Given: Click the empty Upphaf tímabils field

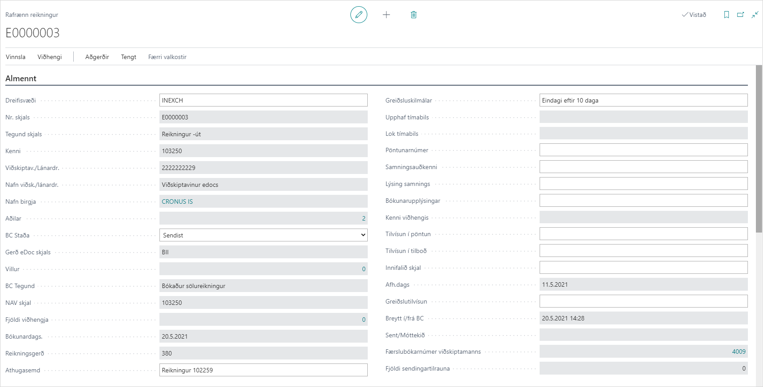Looking at the screenshot, I should (x=644, y=117).
